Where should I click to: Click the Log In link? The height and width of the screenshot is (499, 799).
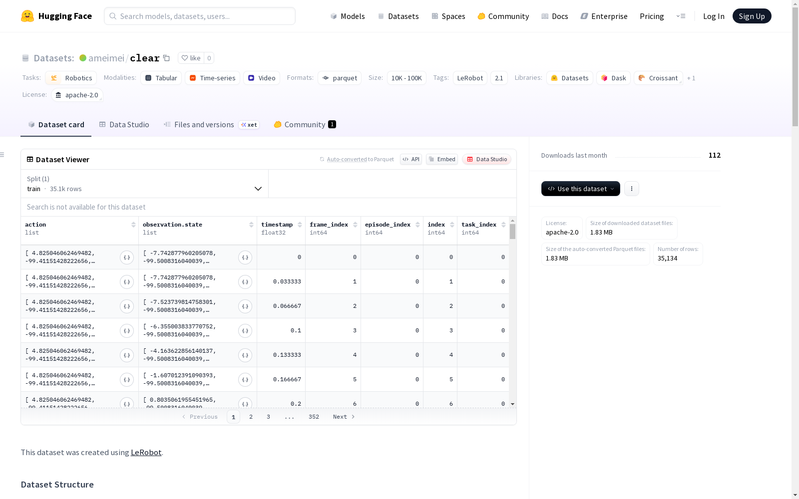click(714, 16)
